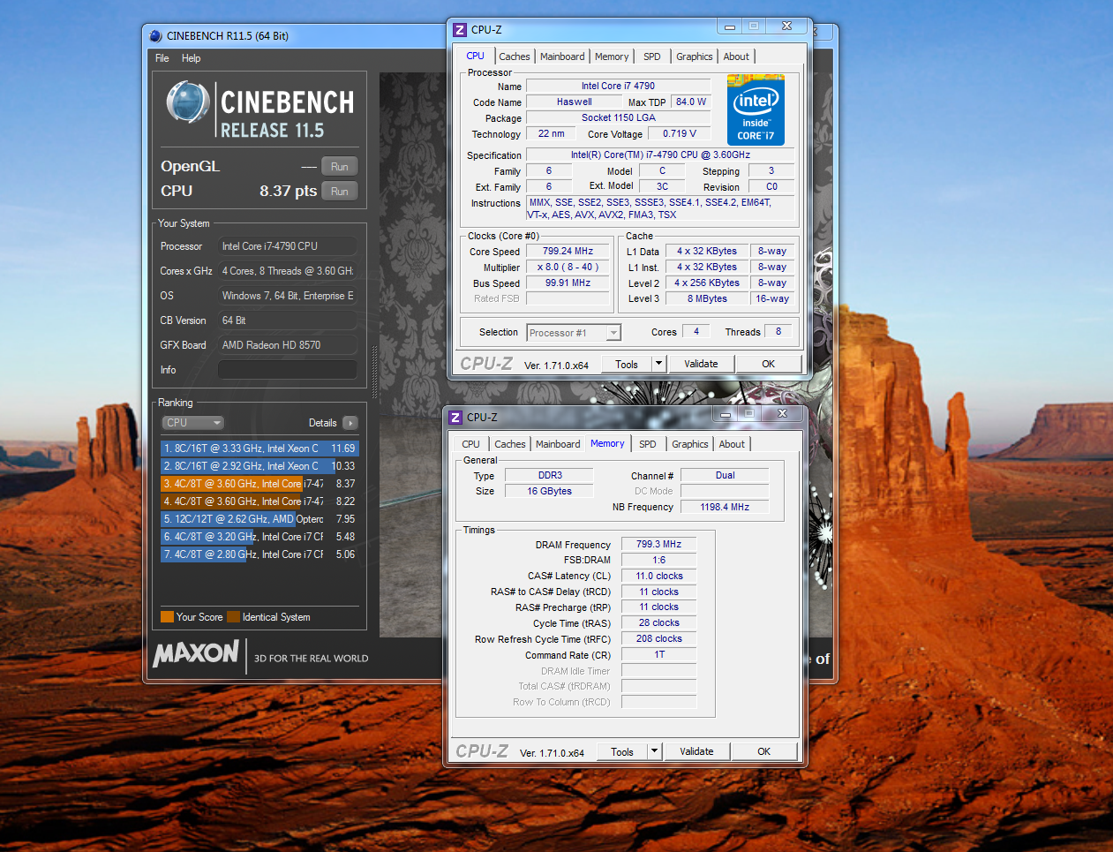The width and height of the screenshot is (1113, 852).
Task: Click the CPU-Z Z icon in Memory window title bar
Action: coord(455,418)
